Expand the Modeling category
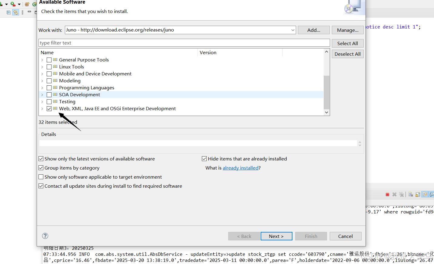Image resolution: width=434 pixels, height=264 pixels. coord(42,81)
